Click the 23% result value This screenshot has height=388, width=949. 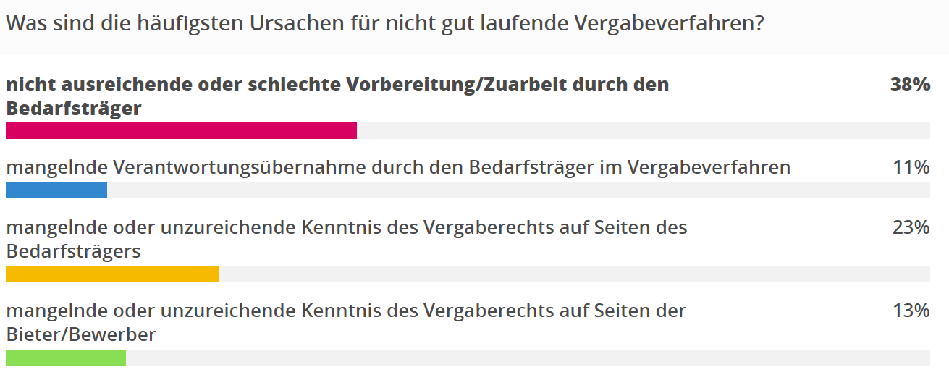(x=911, y=227)
